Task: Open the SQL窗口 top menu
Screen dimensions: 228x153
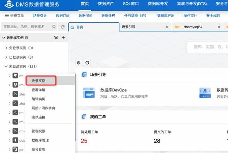Action: tap(131, 4)
